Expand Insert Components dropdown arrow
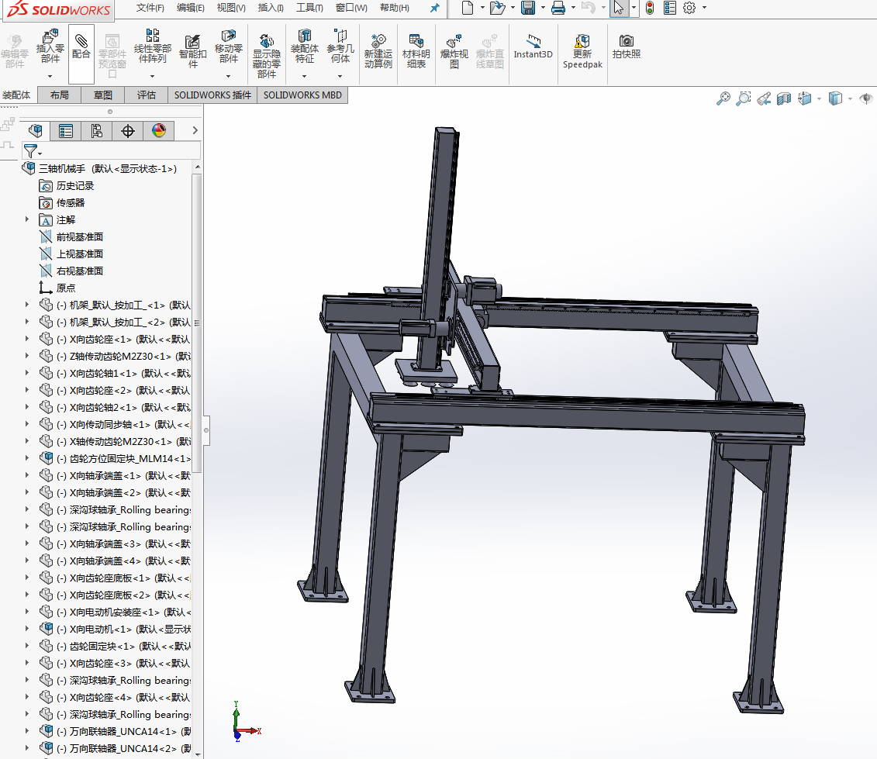Image resolution: width=877 pixels, height=759 pixels. pos(50,76)
